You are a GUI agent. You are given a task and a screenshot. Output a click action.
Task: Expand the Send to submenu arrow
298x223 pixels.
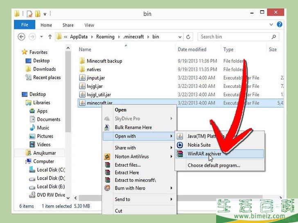click(171, 199)
